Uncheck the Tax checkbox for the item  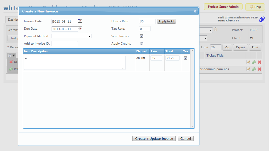click(185, 58)
